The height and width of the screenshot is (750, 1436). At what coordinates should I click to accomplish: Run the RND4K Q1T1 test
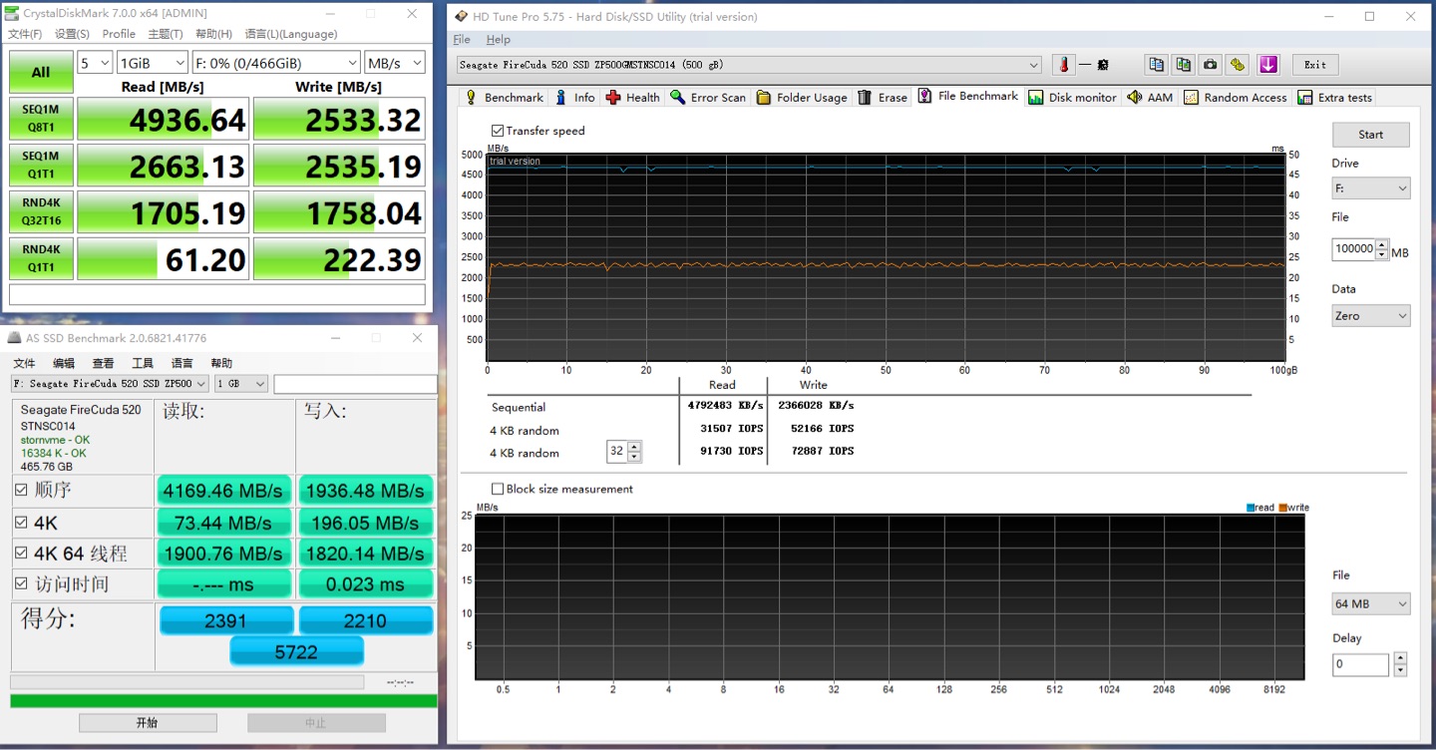point(41,258)
